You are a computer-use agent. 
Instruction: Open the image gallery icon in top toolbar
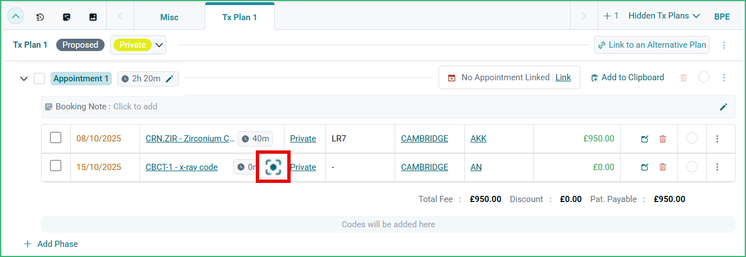coord(93,17)
